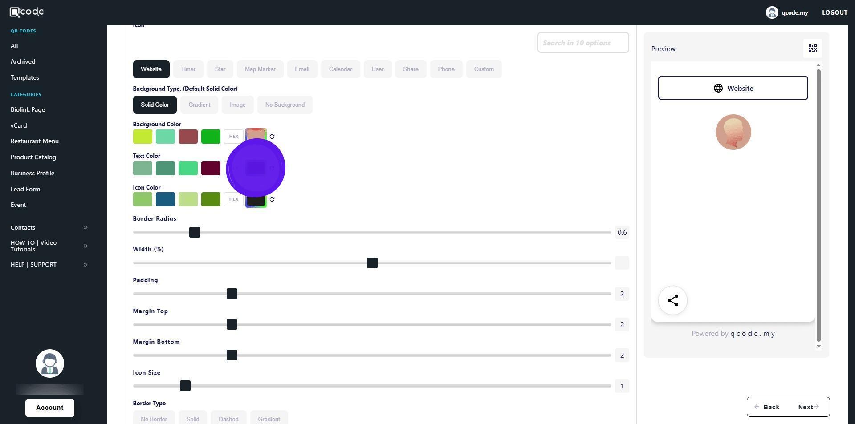This screenshot has height=424, width=855.
Task: Reset the Icon Color with refresh icon
Action: click(272, 199)
